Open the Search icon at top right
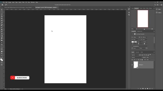 [x=155, y=5]
